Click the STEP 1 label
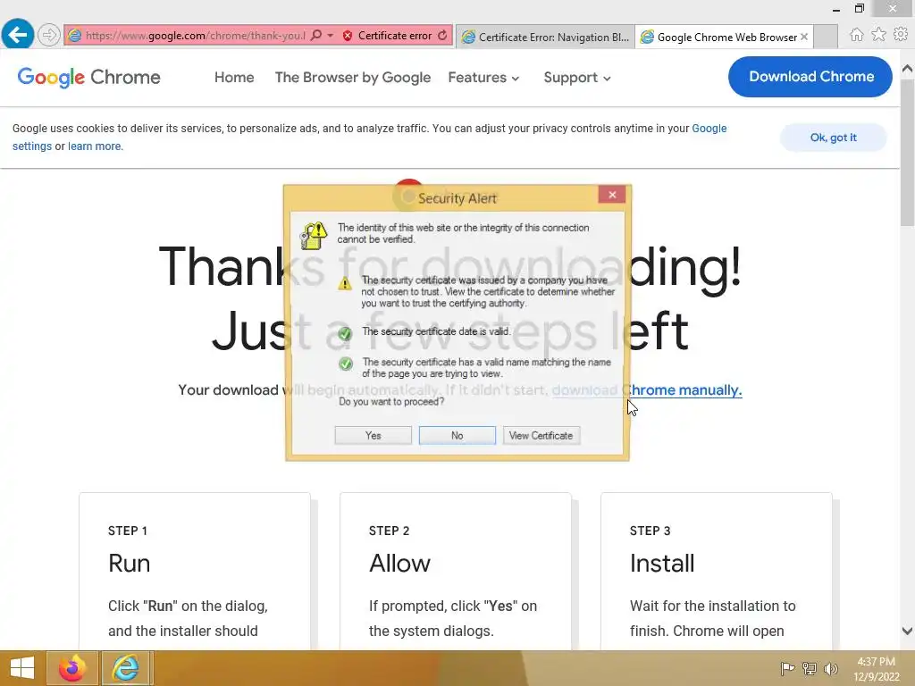 click(127, 531)
